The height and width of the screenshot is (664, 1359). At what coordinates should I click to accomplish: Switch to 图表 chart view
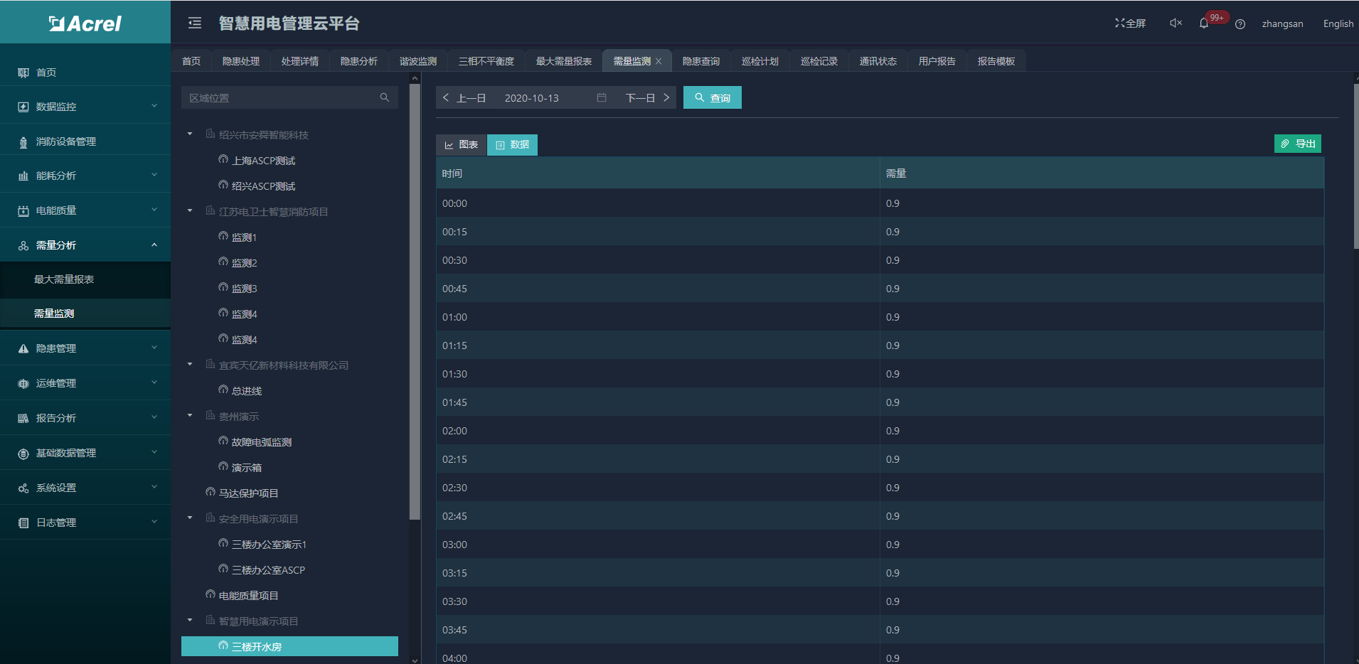[462, 145]
